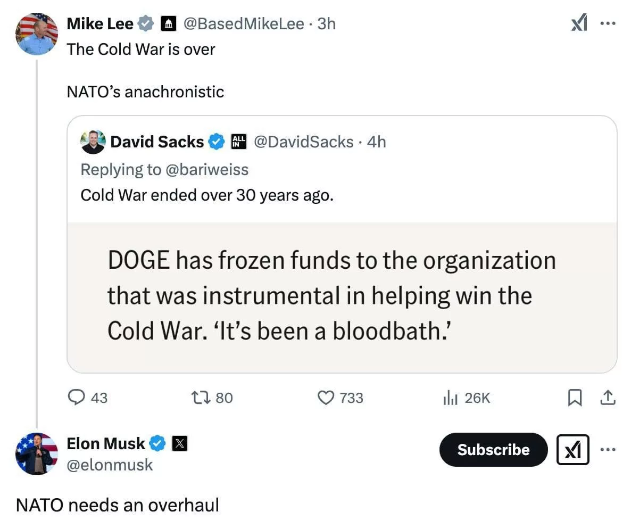631x529 pixels.
Task: Like Mike Lee's NATO post
Action: click(x=326, y=398)
